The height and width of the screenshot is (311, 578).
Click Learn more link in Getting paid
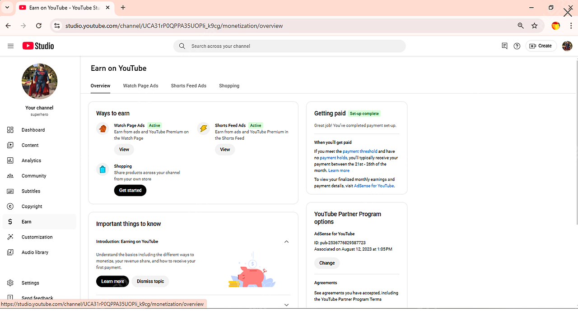click(x=339, y=171)
